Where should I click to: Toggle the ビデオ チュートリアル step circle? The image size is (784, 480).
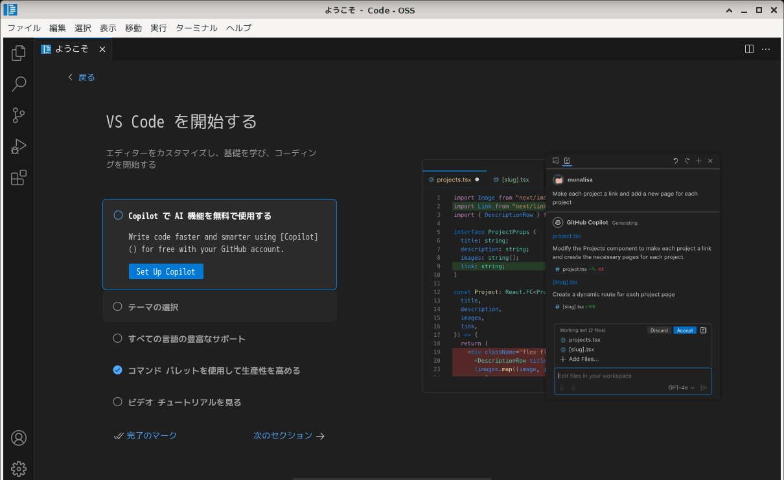pos(117,402)
